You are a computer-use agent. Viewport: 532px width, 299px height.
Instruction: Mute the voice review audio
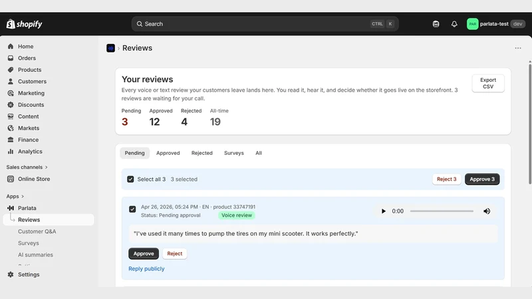[x=487, y=211]
